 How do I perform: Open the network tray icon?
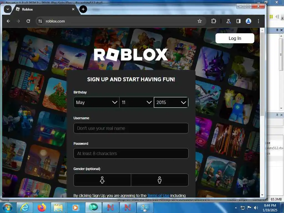242,208
